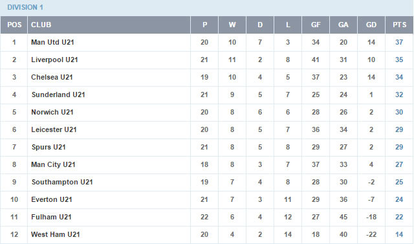The height and width of the screenshot is (244, 414).
Task: Select the Leicester U21 row name
Action: pyautogui.click(x=54, y=129)
